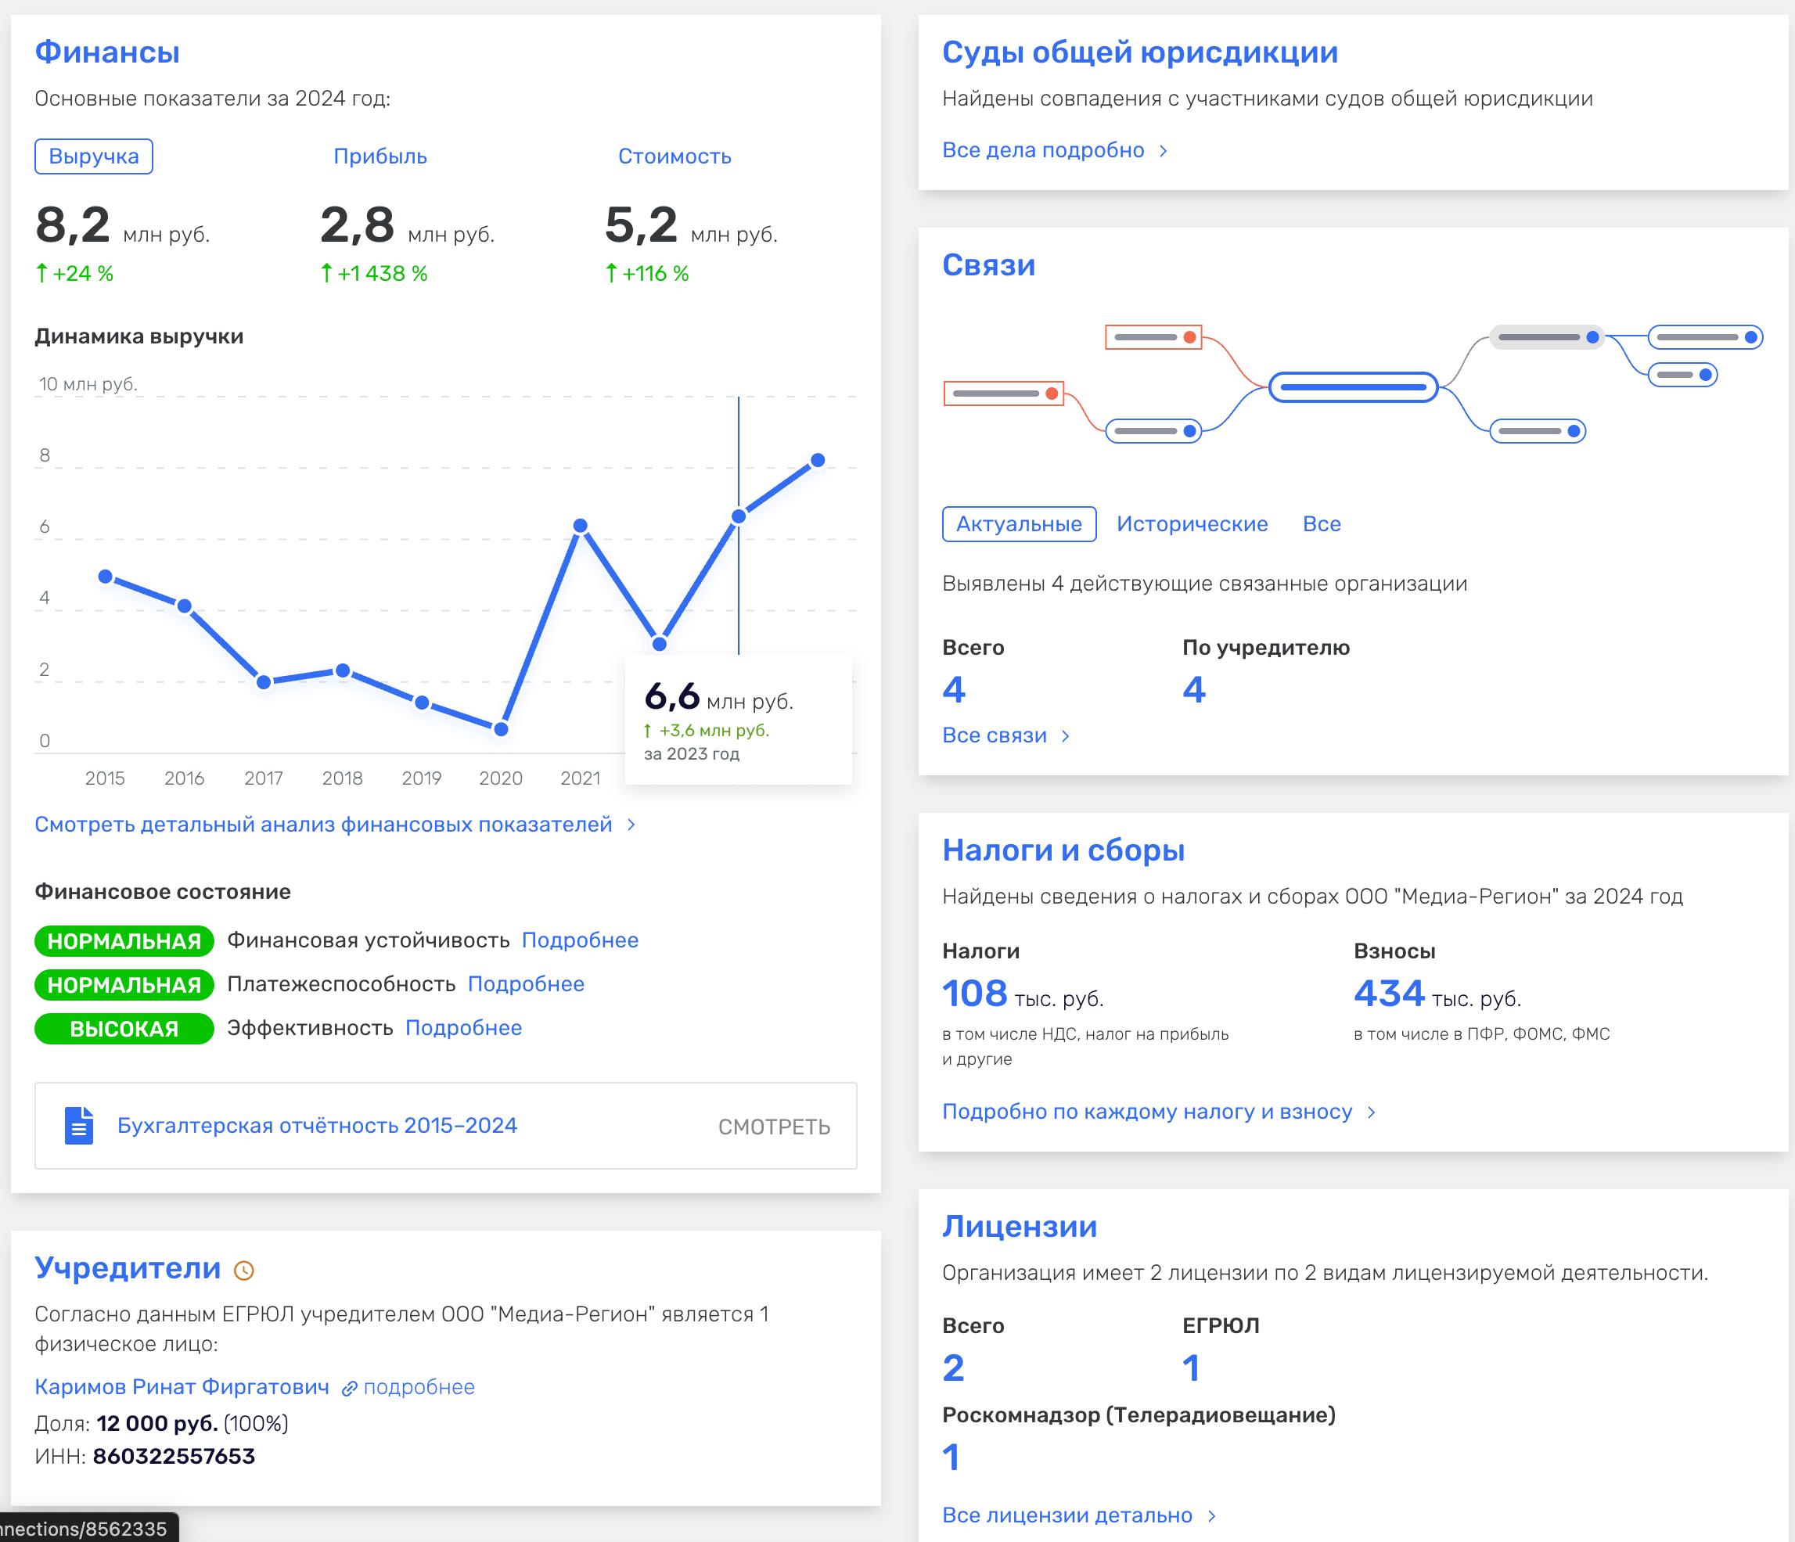Switch the indicator to Стоимость
Screen dimensions: 1795x1542
point(674,156)
